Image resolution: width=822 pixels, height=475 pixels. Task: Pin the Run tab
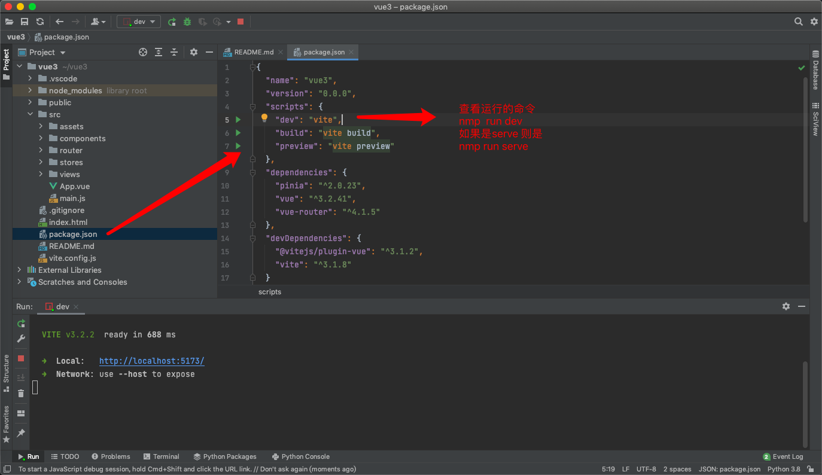click(21, 433)
